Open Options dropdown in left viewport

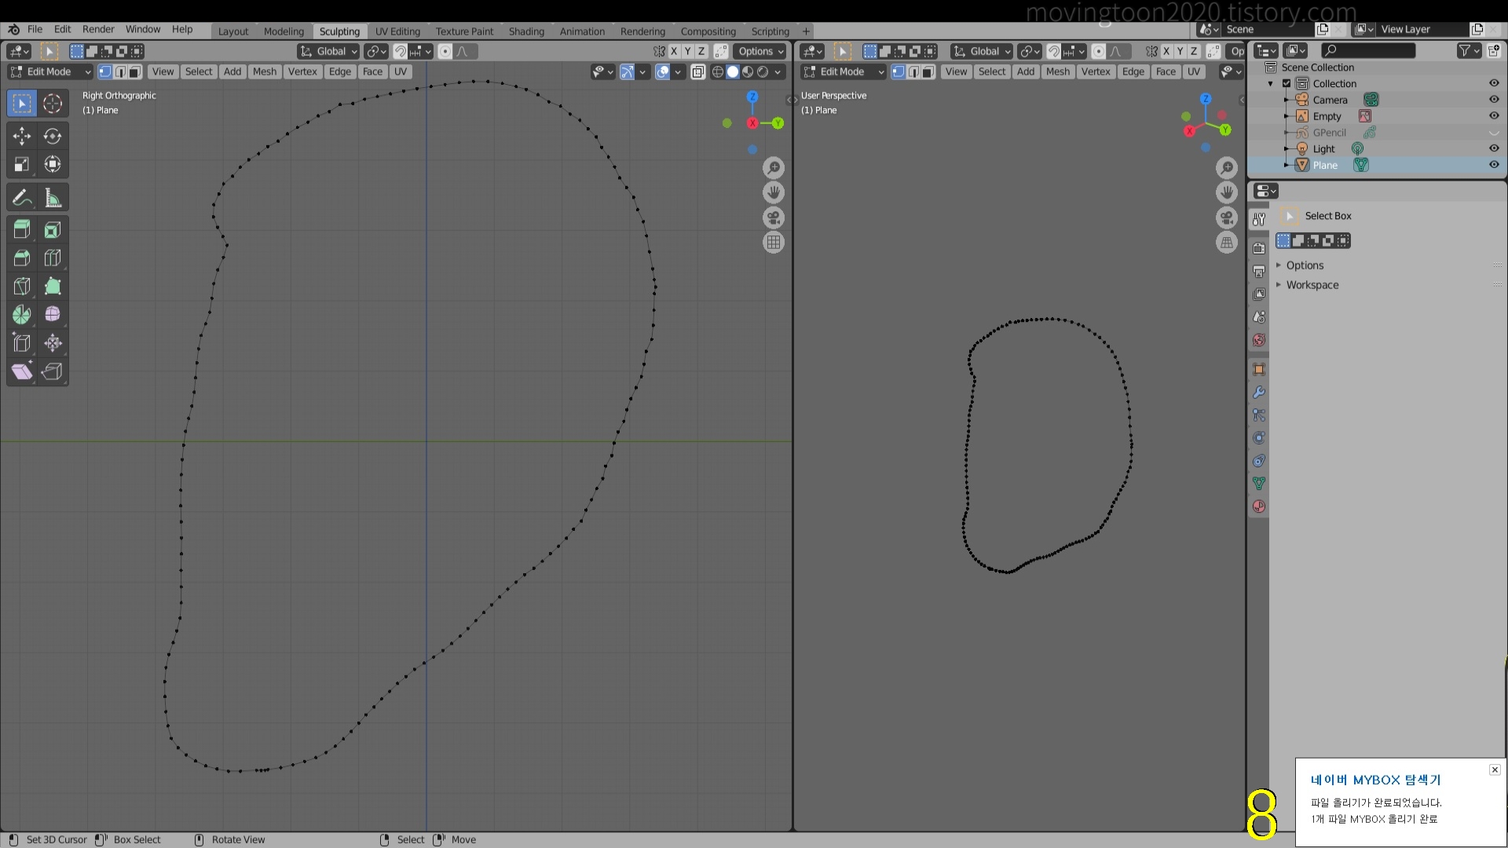pyautogui.click(x=760, y=51)
